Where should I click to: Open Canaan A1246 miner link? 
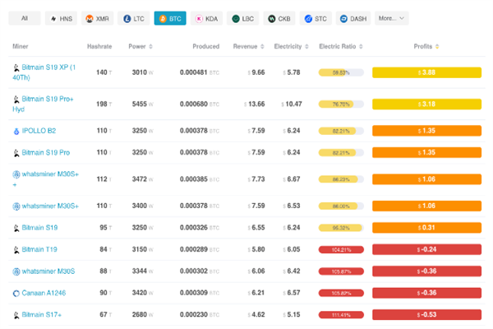click(x=44, y=293)
